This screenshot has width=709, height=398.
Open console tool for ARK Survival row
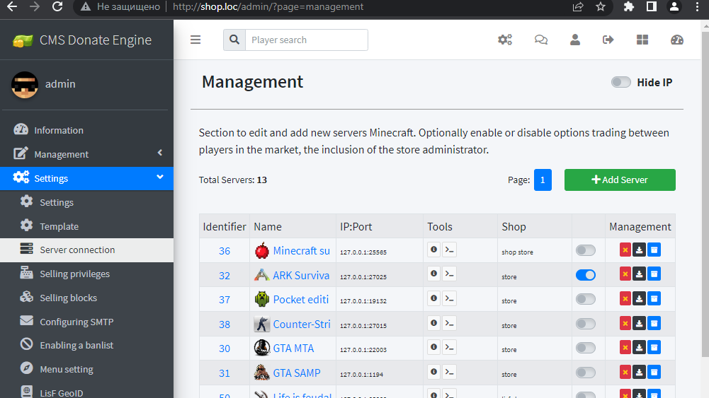coord(449,274)
